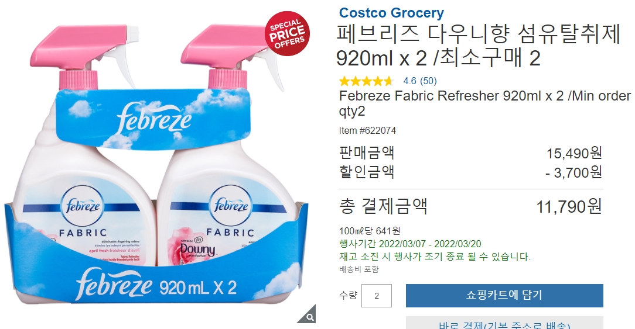
Task: Open the Costco Grocery brand link
Action: [x=391, y=13]
